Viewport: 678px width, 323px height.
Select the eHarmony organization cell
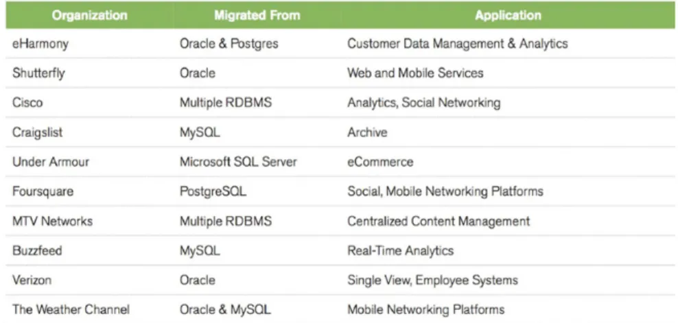pyautogui.click(x=40, y=44)
